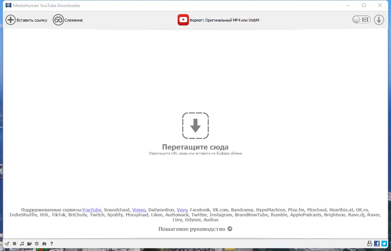The height and width of the screenshot is (251, 391).
Task: Clear the download list with the broom icon
Action: click(x=7, y=244)
